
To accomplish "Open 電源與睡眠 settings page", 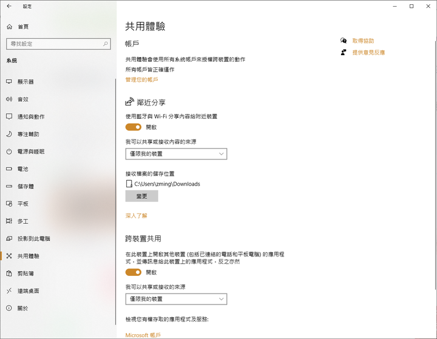I will coord(58,152).
